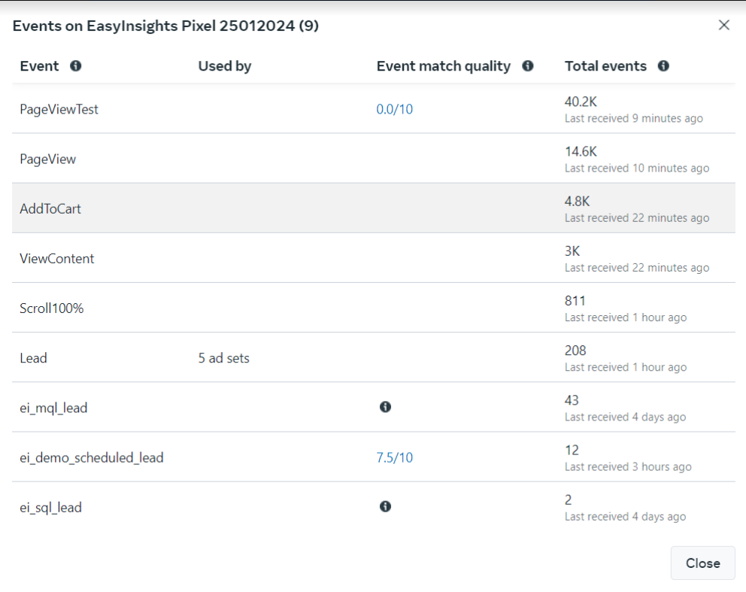Click the ei_sql_lead event name
This screenshot has height=592, width=746.
coord(50,508)
